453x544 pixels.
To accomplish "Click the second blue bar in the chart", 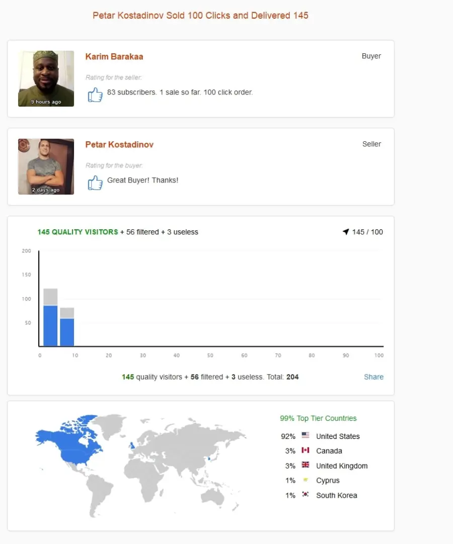I will tap(67, 332).
